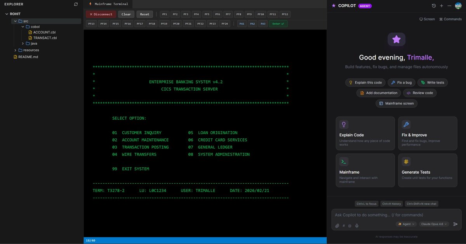Open Commands in Copilot panel
466x244 pixels.
(450, 19)
